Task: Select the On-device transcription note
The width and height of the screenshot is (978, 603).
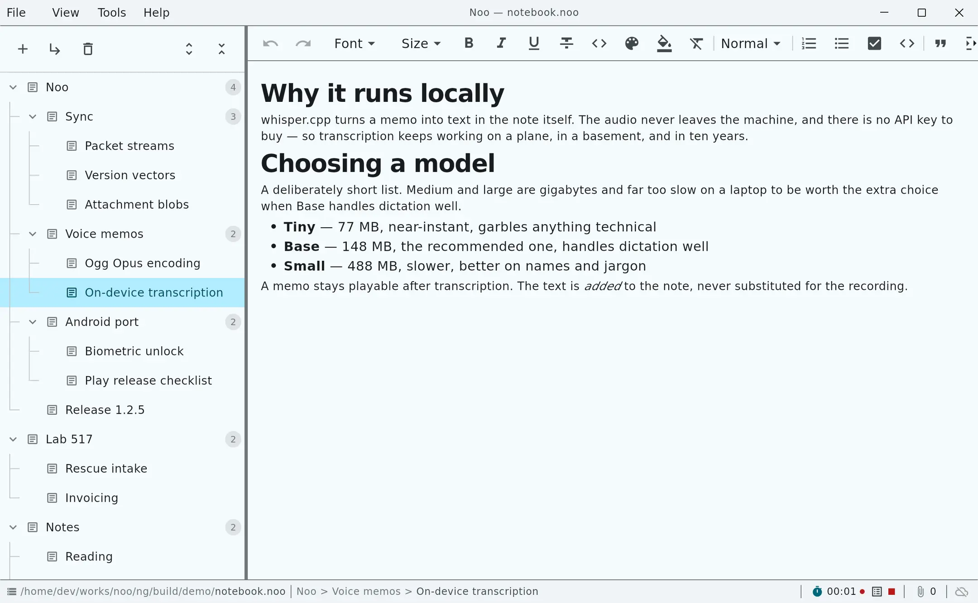Action: (x=122, y=292)
